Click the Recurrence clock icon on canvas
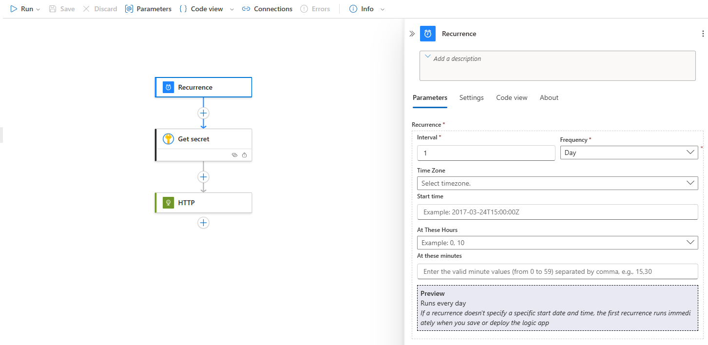708x345 pixels. 168,88
